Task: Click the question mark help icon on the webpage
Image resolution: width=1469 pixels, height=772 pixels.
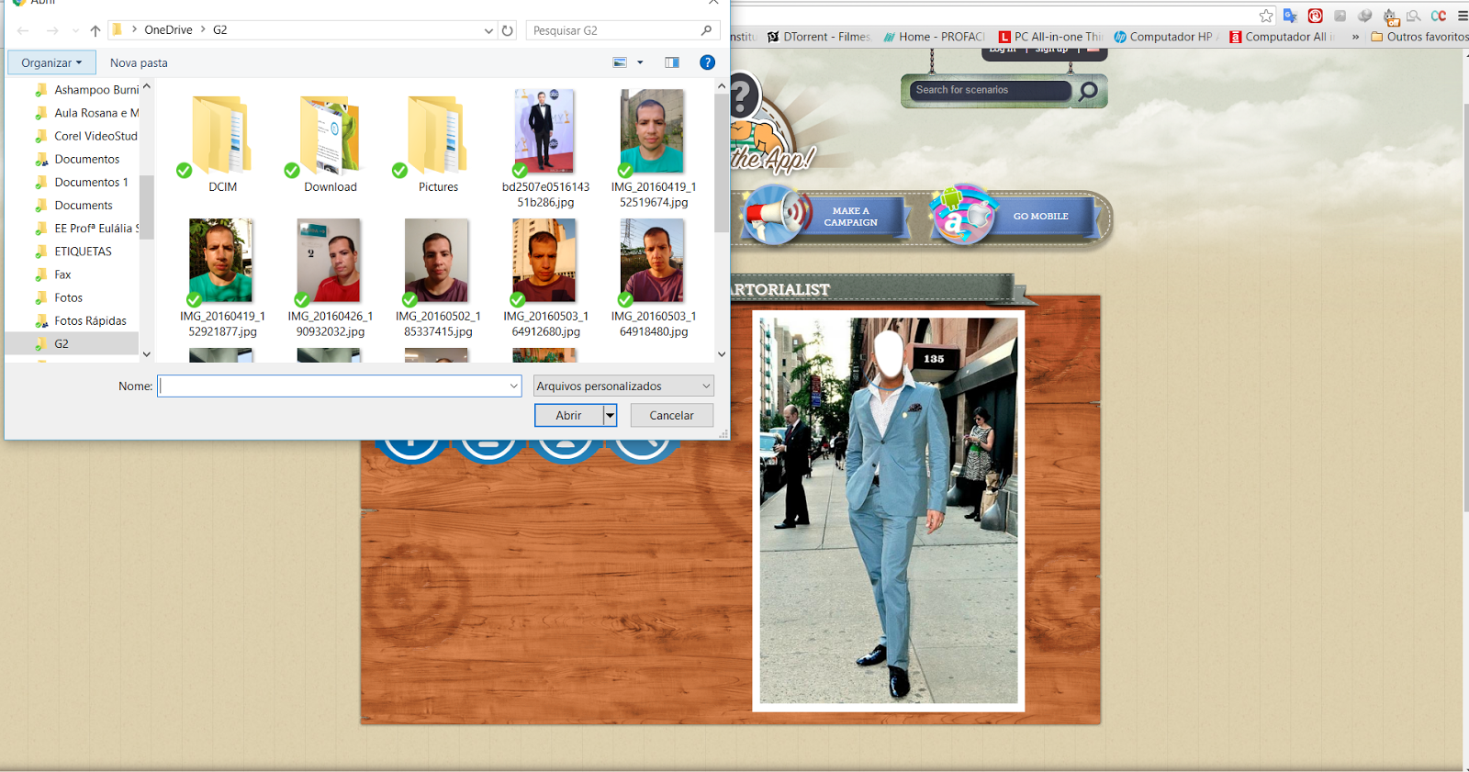Action: pos(743,95)
